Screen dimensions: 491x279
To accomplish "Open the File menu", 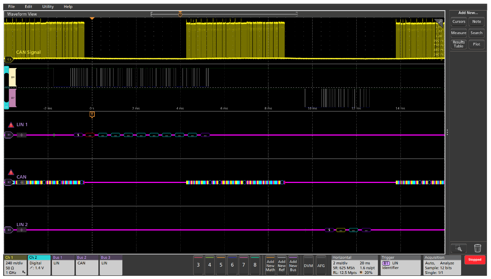I will point(11,6).
